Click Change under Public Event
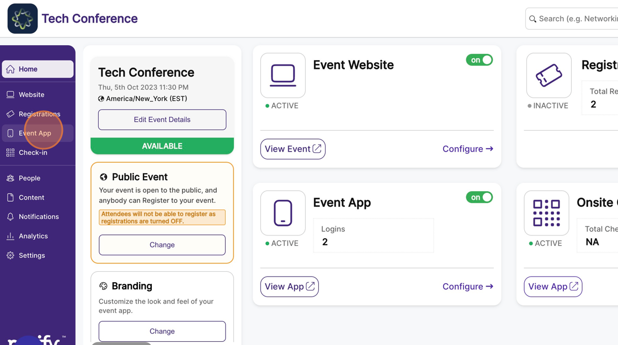Image resolution: width=618 pixels, height=345 pixels. tap(162, 245)
